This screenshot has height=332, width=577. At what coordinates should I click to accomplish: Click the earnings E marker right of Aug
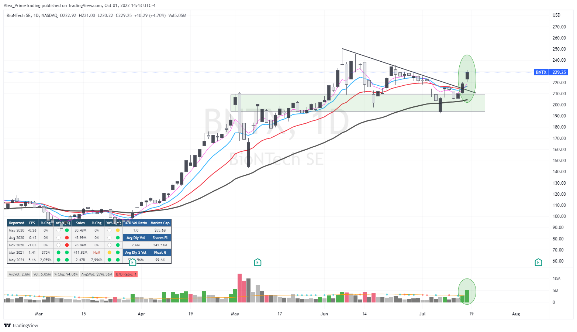pyautogui.click(x=538, y=262)
